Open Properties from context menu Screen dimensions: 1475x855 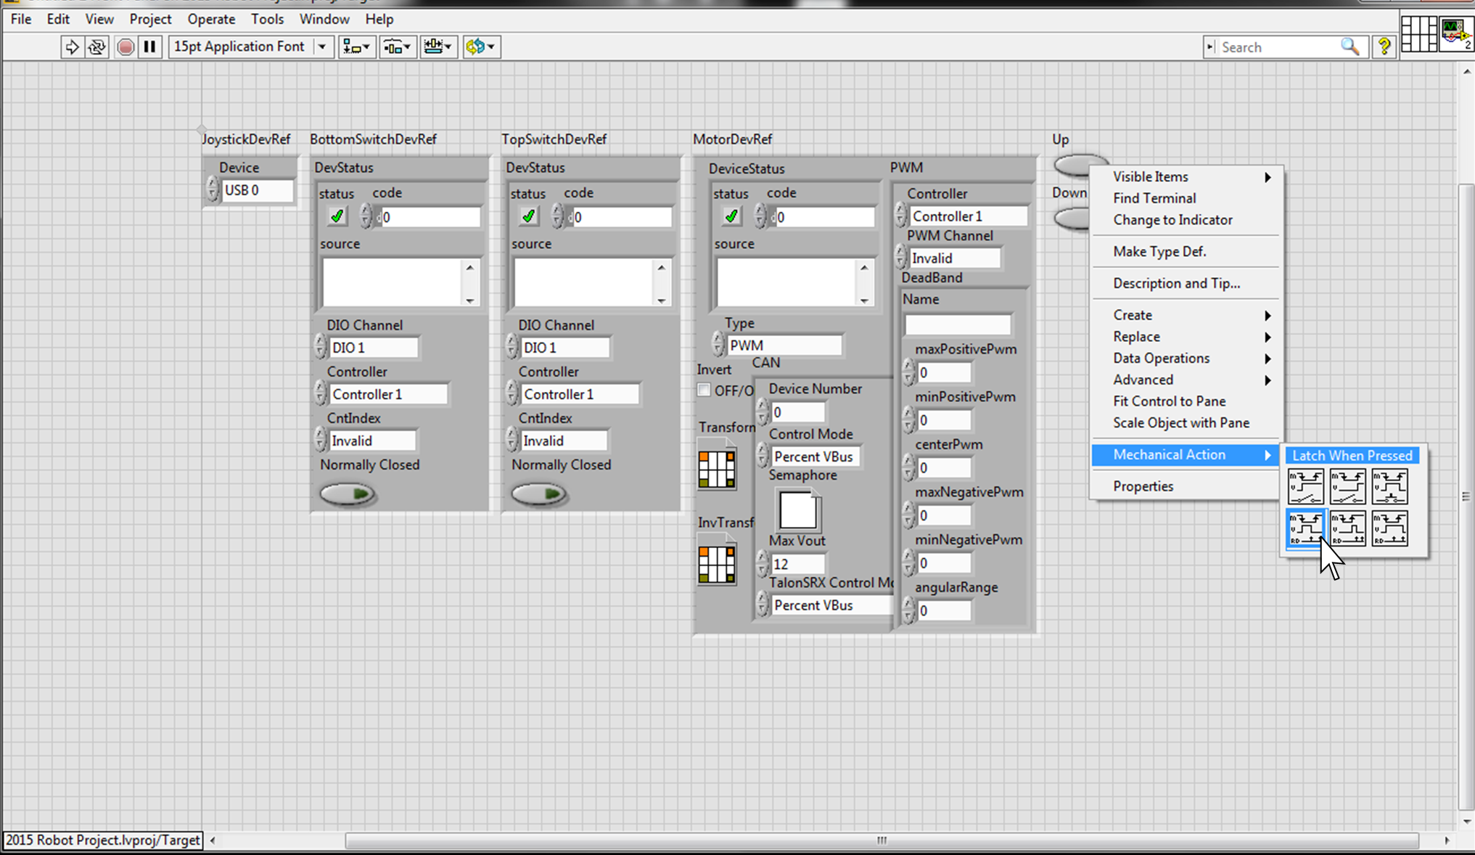1186,486
